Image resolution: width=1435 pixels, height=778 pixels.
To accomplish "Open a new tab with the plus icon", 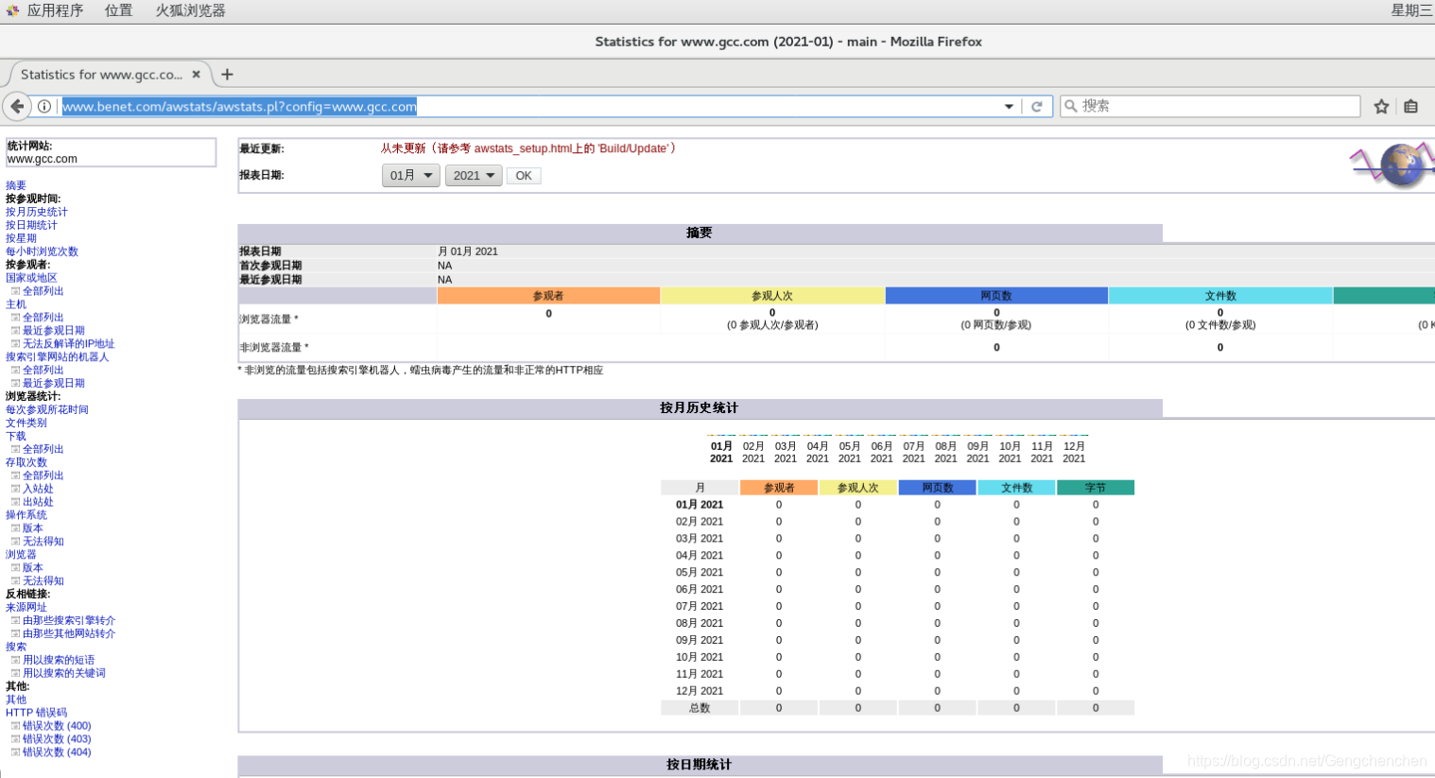I will click(x=227, y=74).
